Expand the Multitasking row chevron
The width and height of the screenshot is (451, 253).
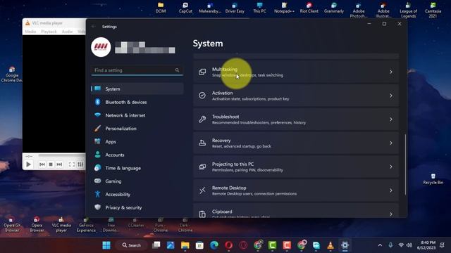[391, 72]
